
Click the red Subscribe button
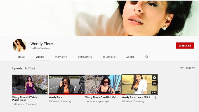coord(185,46)
